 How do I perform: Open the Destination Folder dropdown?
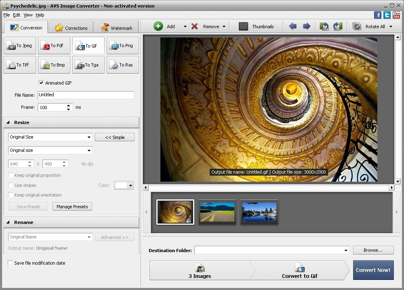click(x=346, y=250)
